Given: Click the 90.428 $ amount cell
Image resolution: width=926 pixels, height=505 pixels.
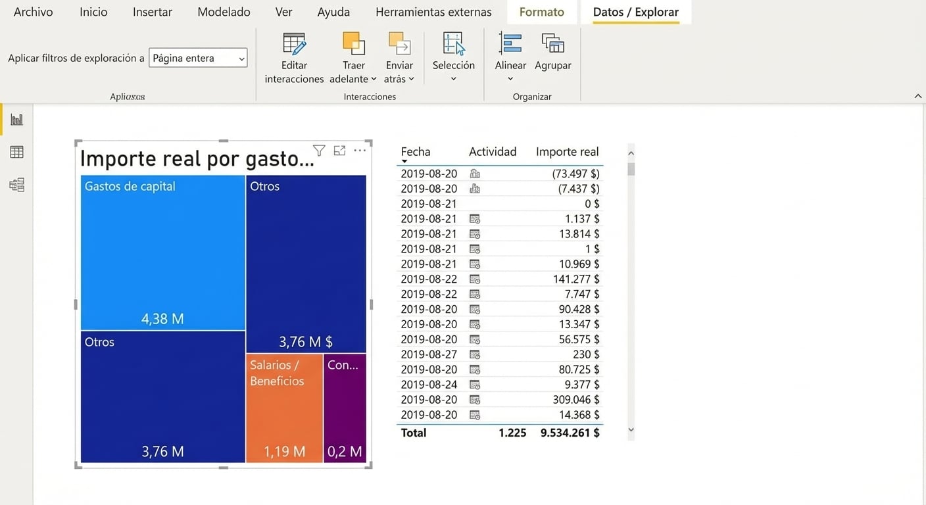Looking at the screenshot, I should pos(579,309).
